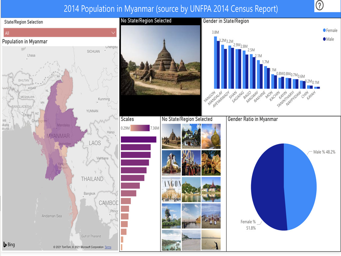Click the gradient color scale in Scales
The height and width of the screenshot is (256, 341).
click(x=140, y=128)
